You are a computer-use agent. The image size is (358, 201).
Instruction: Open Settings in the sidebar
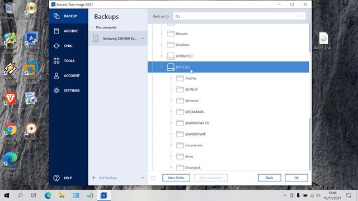68,90
